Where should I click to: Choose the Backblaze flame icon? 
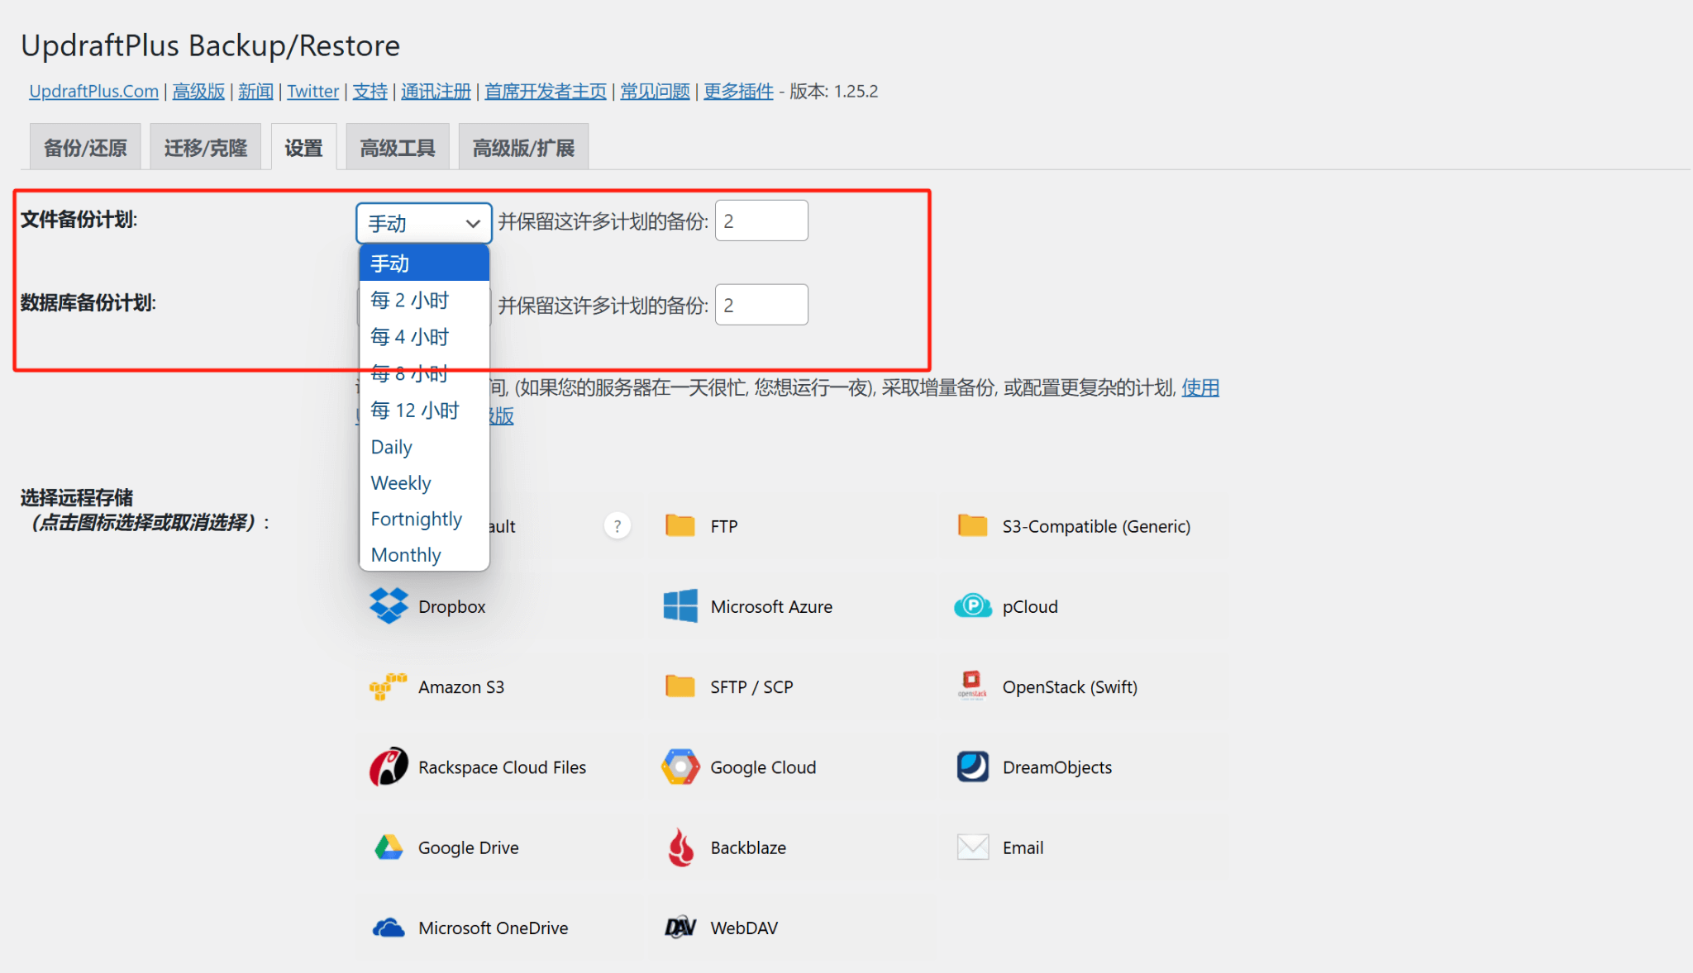[x=680, y=847]
